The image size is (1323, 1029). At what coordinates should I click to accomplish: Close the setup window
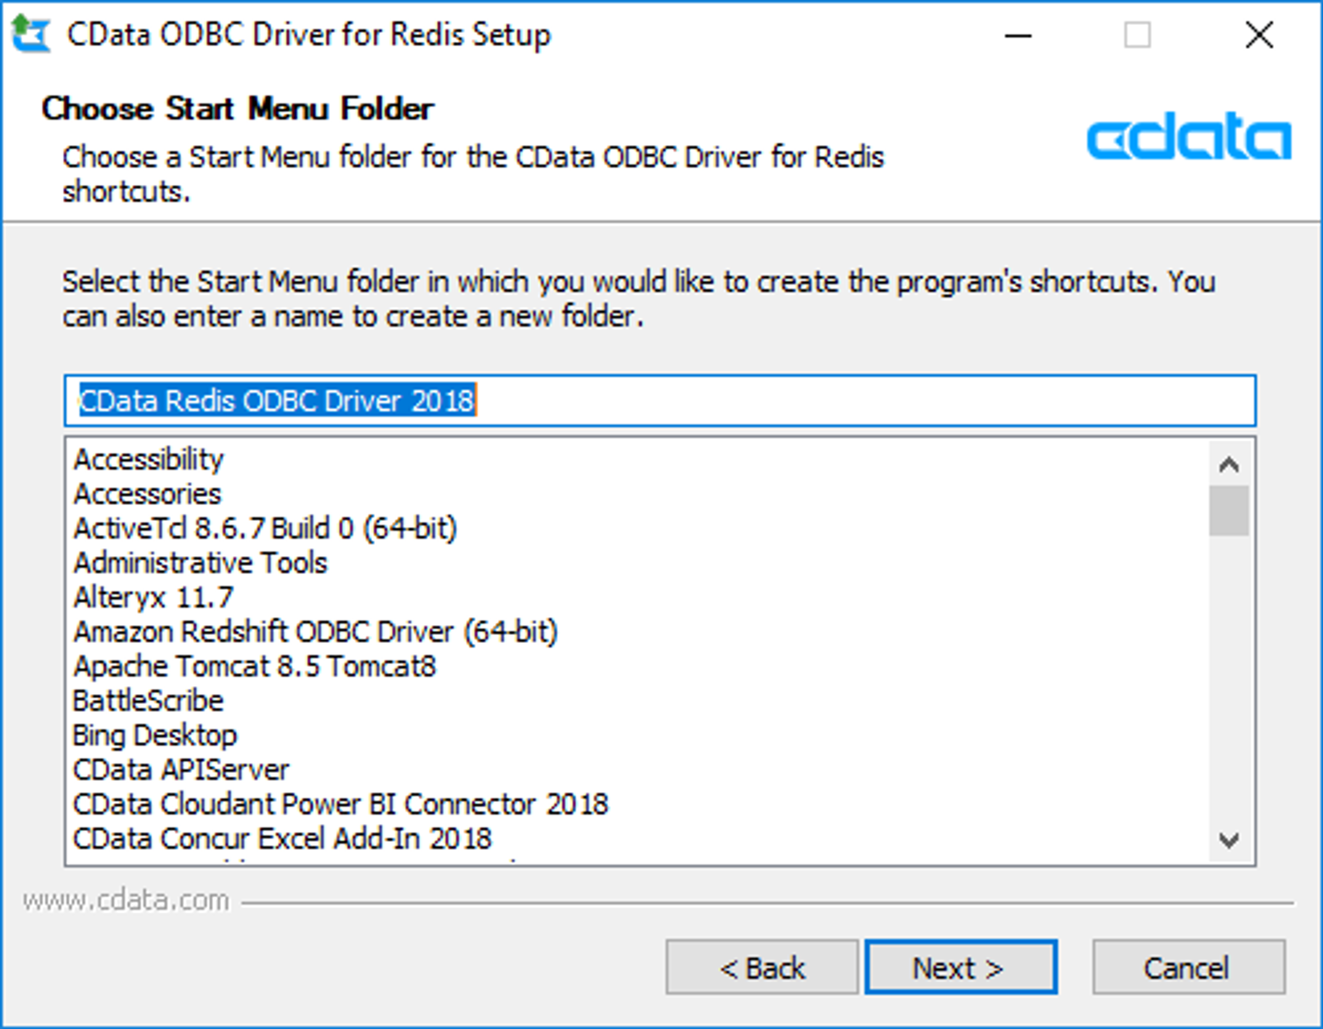point(1259,34)
